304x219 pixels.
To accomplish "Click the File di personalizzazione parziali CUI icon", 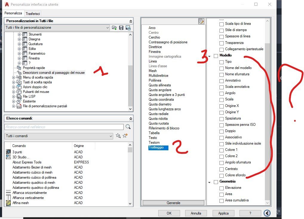I will point(19,106).
